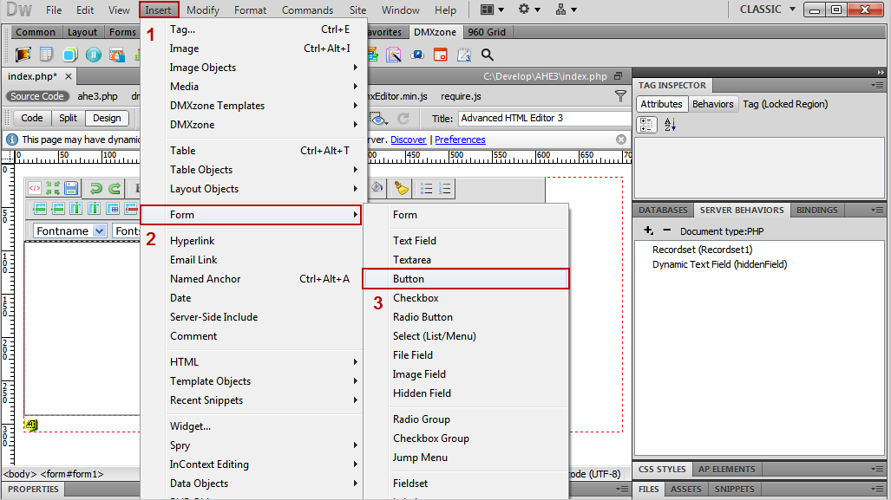Click the minus icon to remove a server behavior
Screen dimensions: 891x500
pyautogui.click(x=666, y=231)
